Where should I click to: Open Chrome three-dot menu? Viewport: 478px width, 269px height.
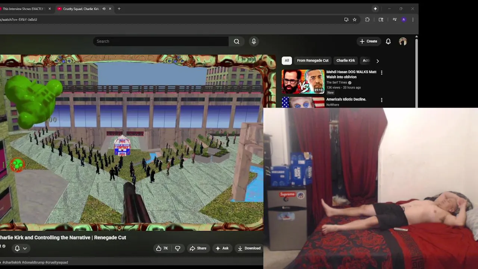coord(413,19)
